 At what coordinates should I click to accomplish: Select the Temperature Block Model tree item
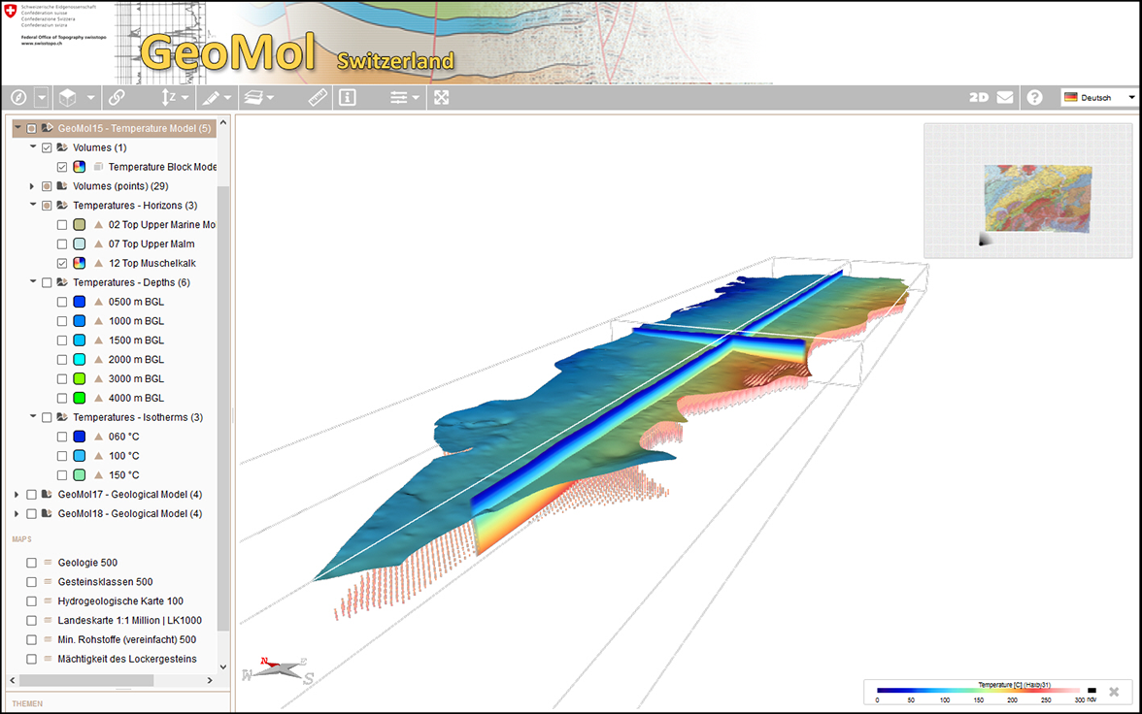(162, 167)
